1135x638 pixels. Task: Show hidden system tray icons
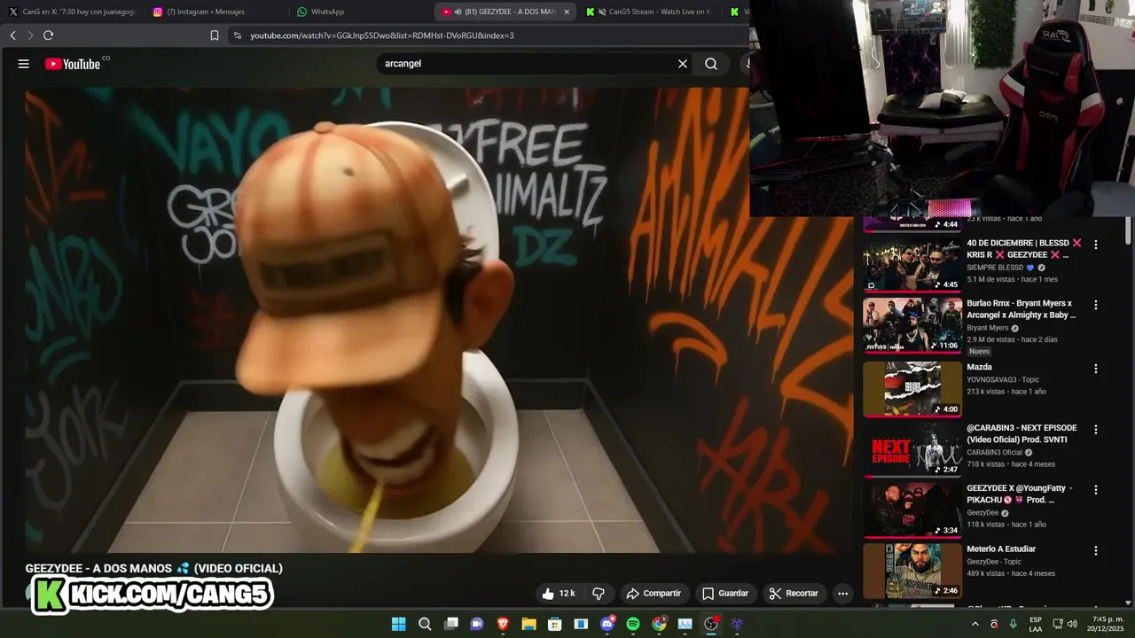click(975, 624)
